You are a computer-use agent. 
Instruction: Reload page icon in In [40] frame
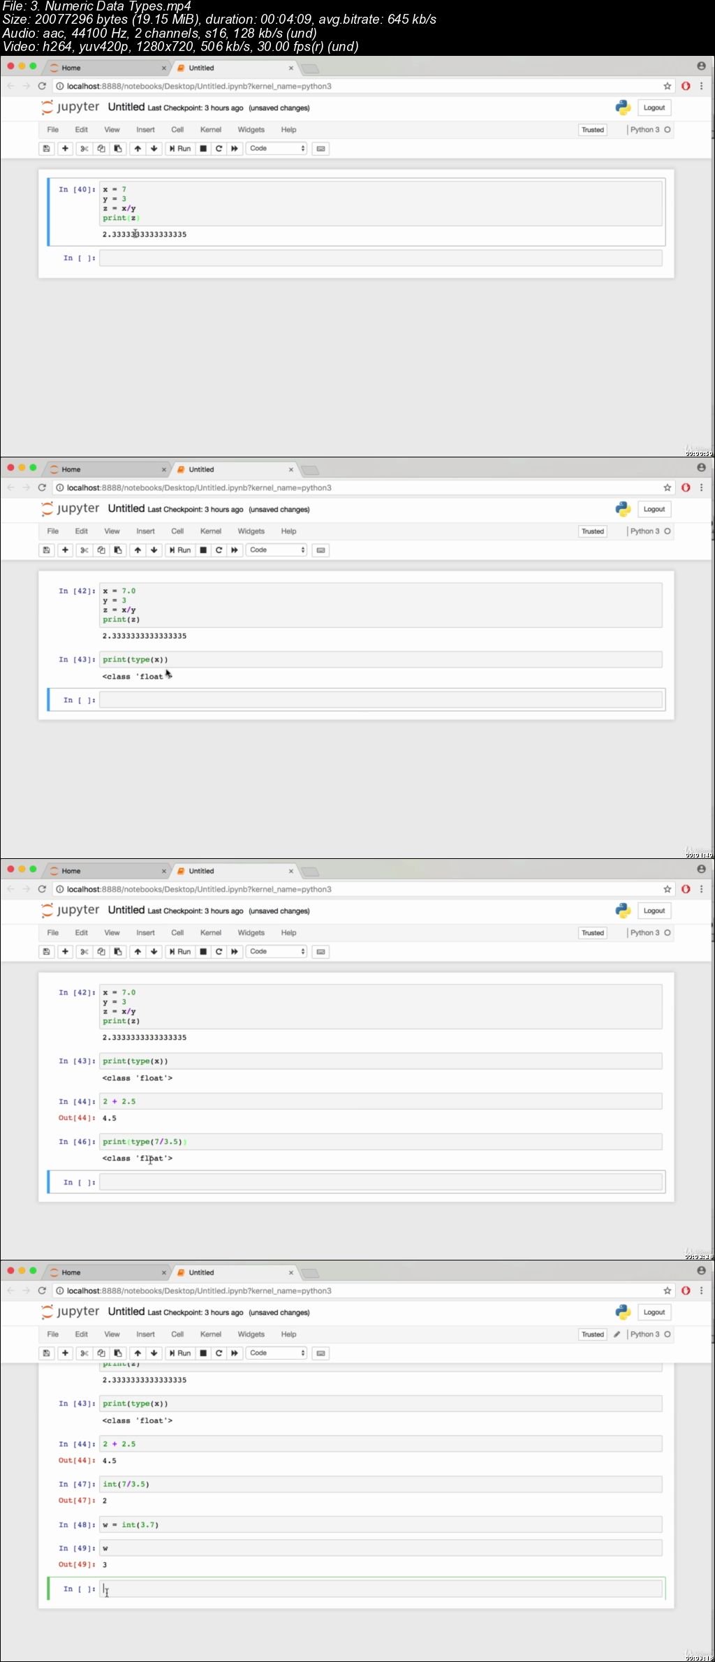point(42,86)
